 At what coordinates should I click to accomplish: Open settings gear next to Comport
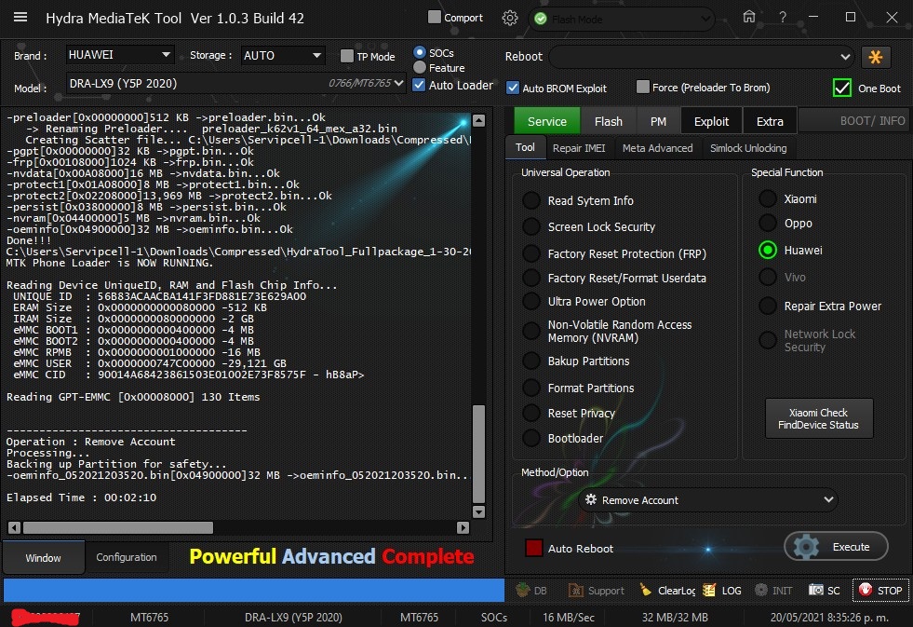[509, 18]
